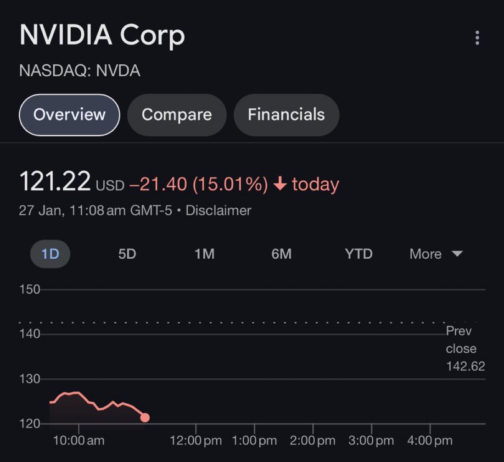Select the 1D chart range

click(x=50, y=254)
